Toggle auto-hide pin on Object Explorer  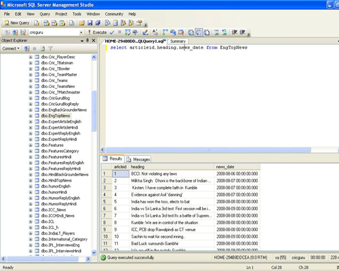pos(87,41)
